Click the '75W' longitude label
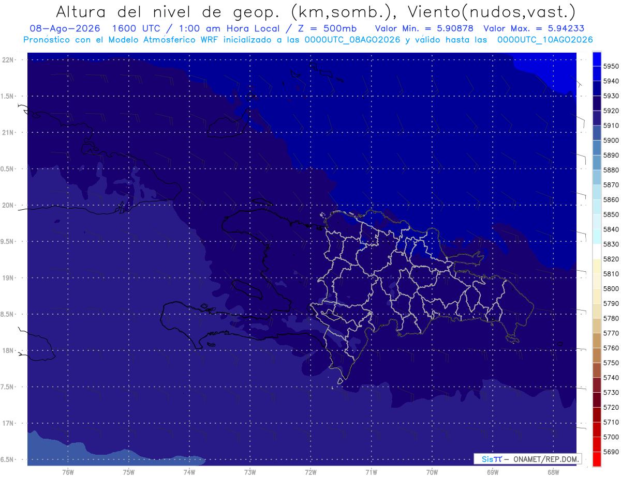 (x=128, y=472)
